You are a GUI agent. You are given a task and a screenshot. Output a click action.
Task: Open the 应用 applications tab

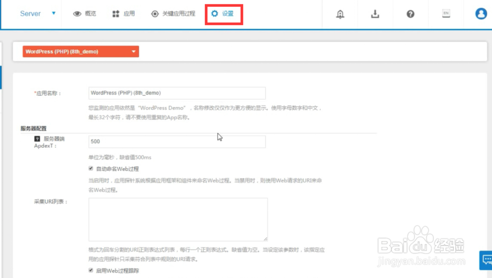point(123,13)
